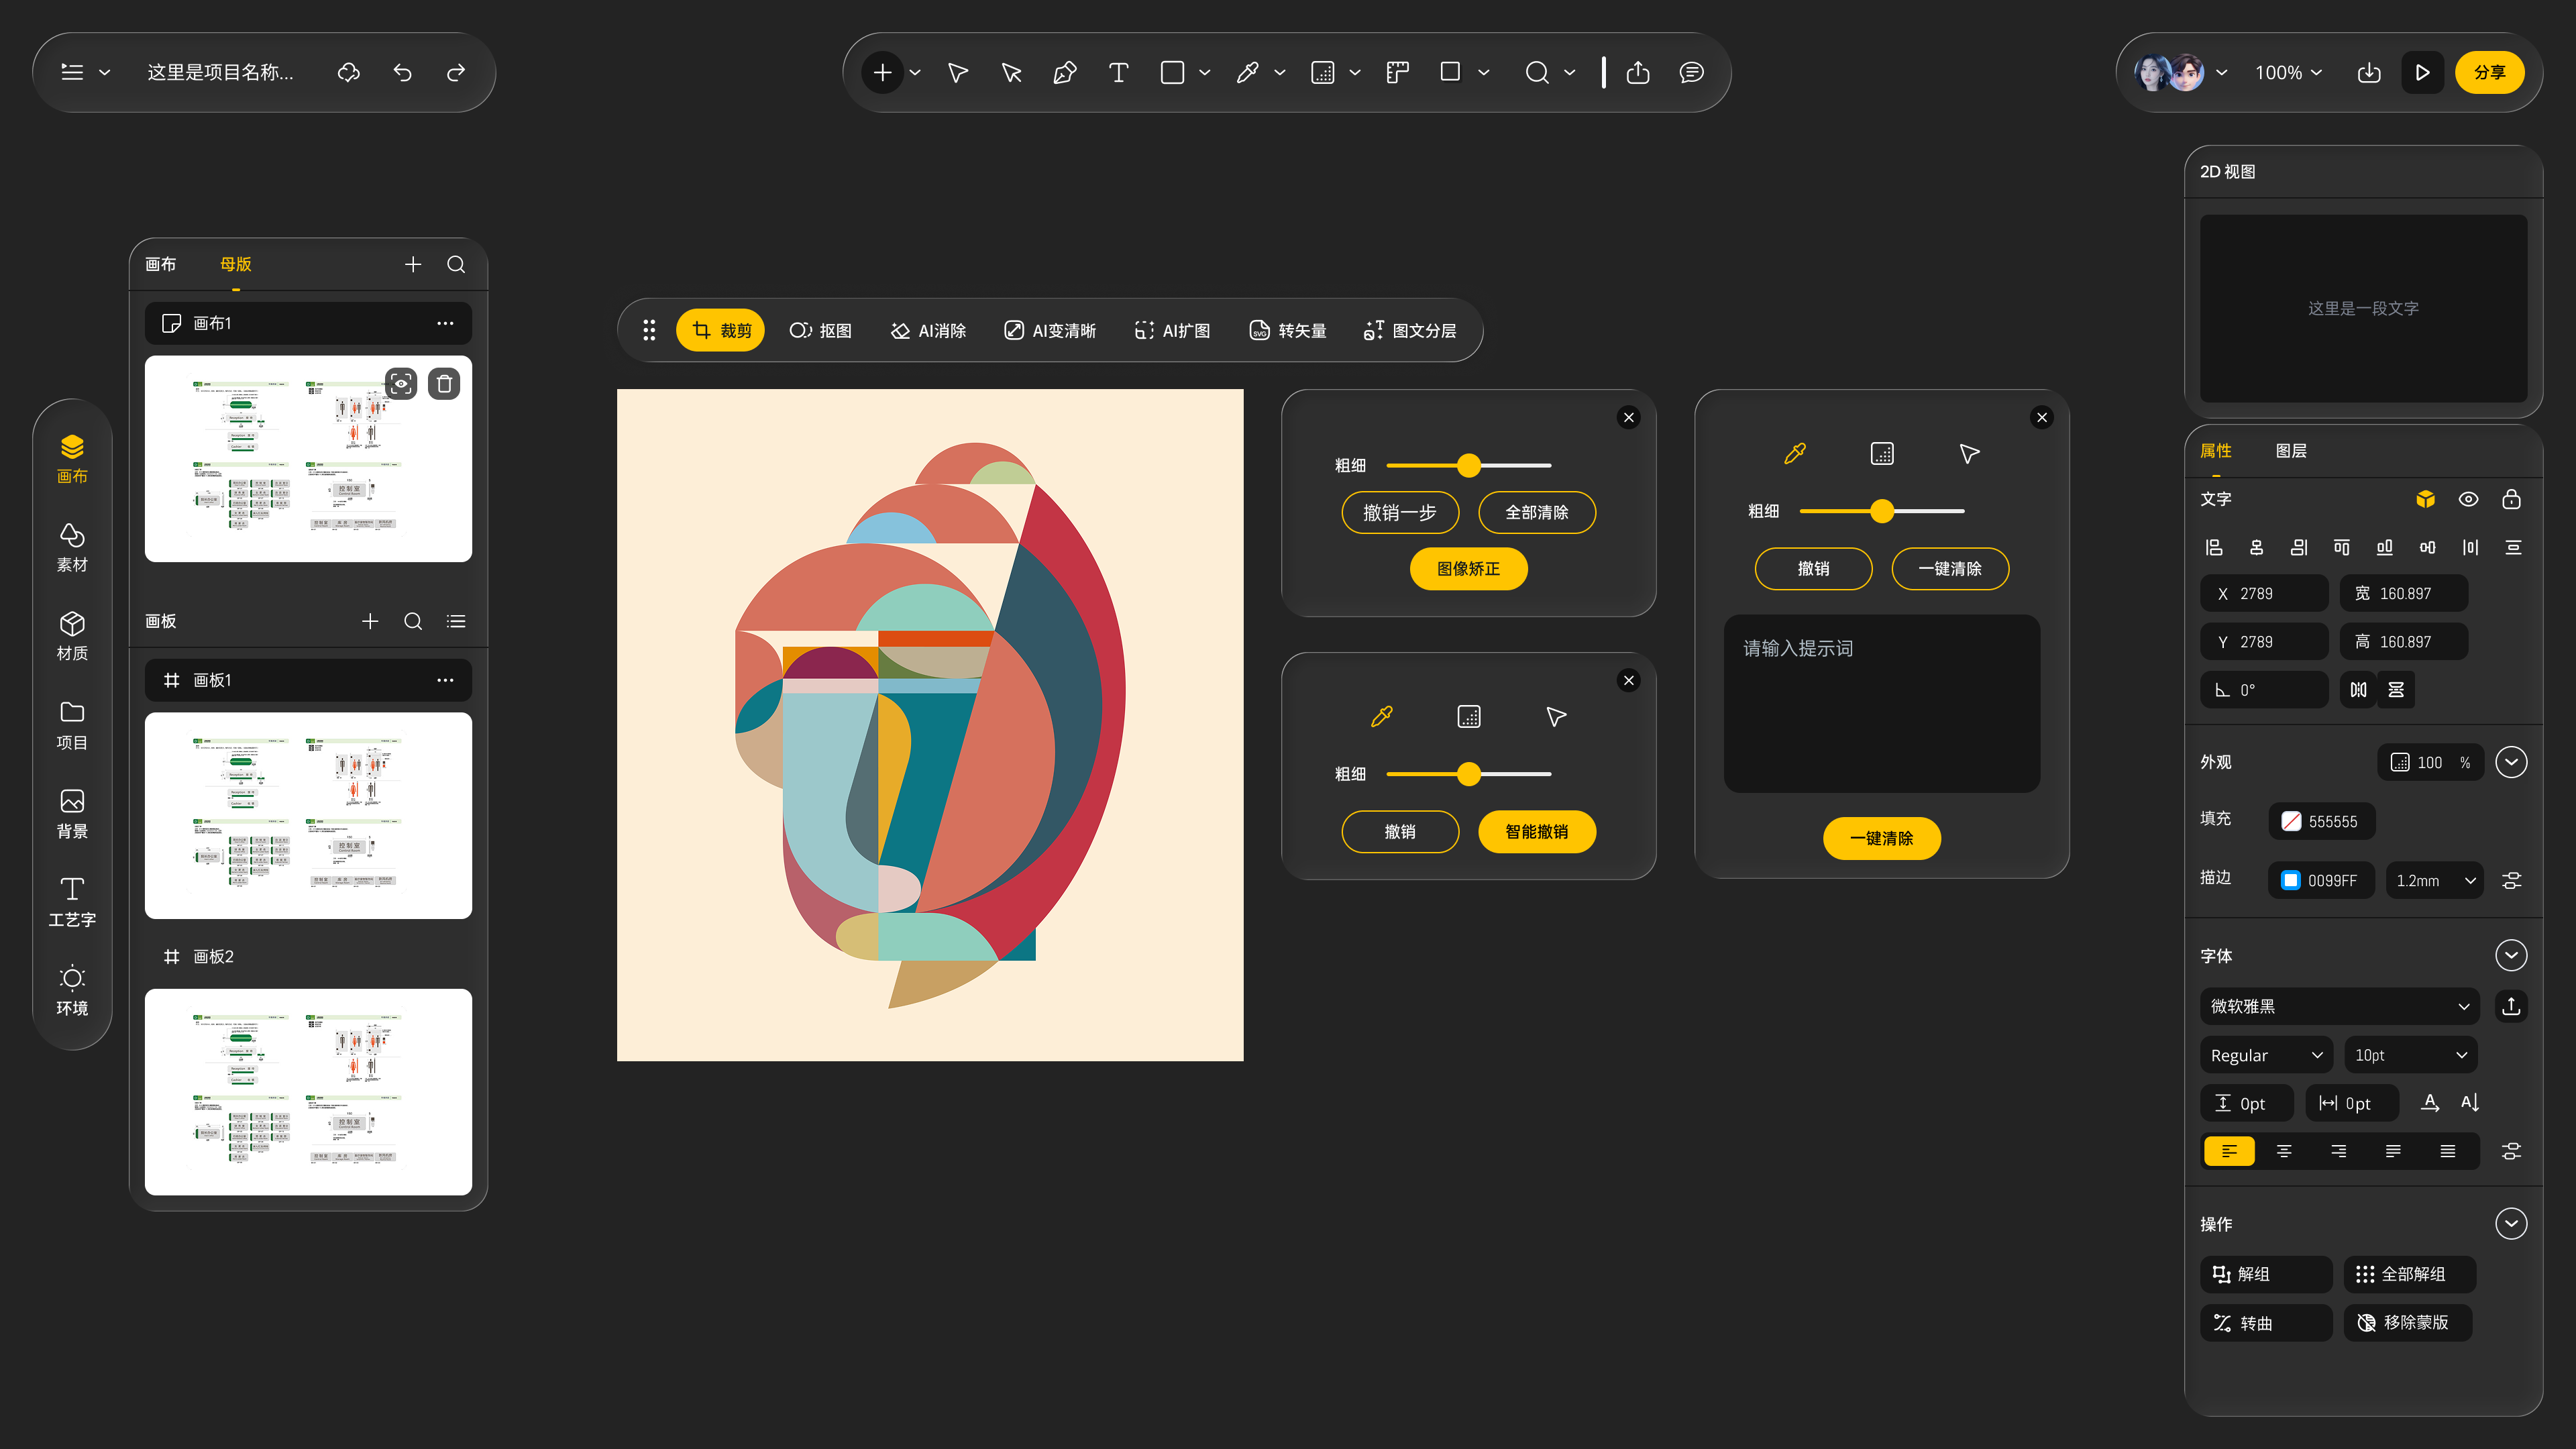The height and width of the screenshot is (1449, 2576).
Task: Click the 图像矫正 button
Action: 1468,569
